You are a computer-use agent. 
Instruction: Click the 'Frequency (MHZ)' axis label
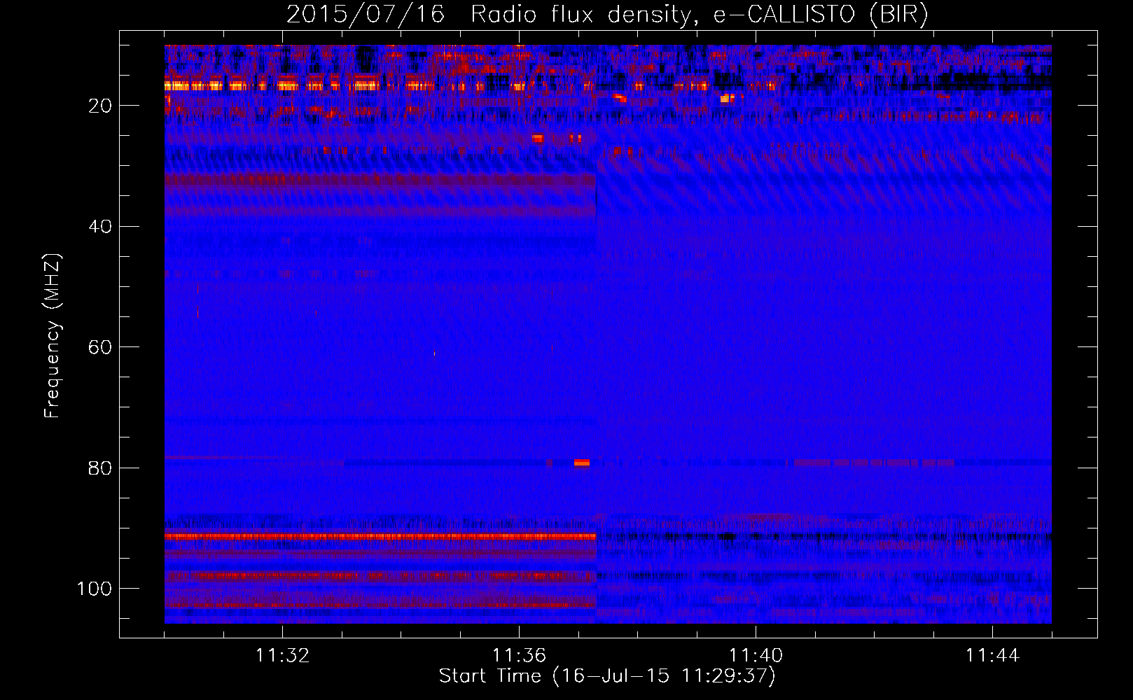53,336
